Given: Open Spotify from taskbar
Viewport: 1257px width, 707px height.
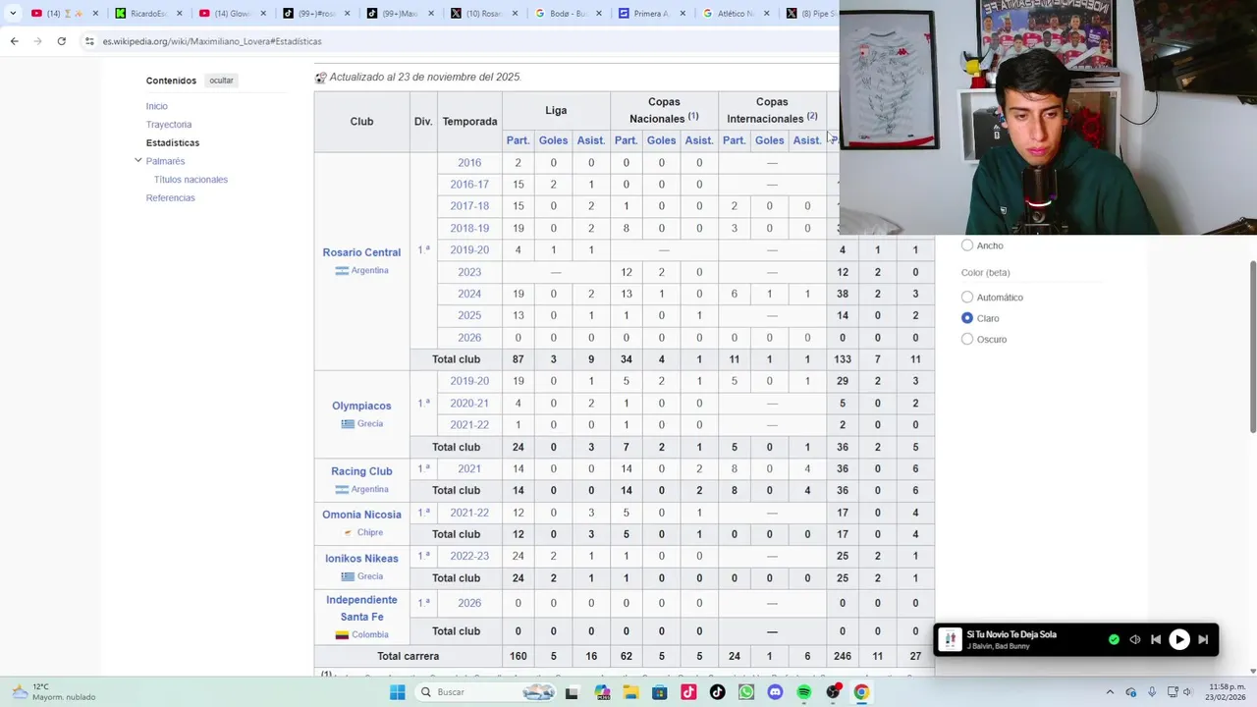Looking at the screenshot, I should point(804,692).
